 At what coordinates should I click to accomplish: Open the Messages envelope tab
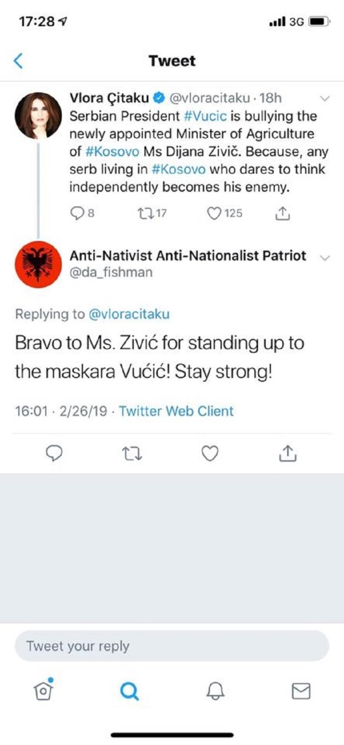click(x=301, y=691)
